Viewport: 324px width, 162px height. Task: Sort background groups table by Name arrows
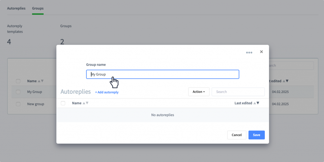point(41,81)
